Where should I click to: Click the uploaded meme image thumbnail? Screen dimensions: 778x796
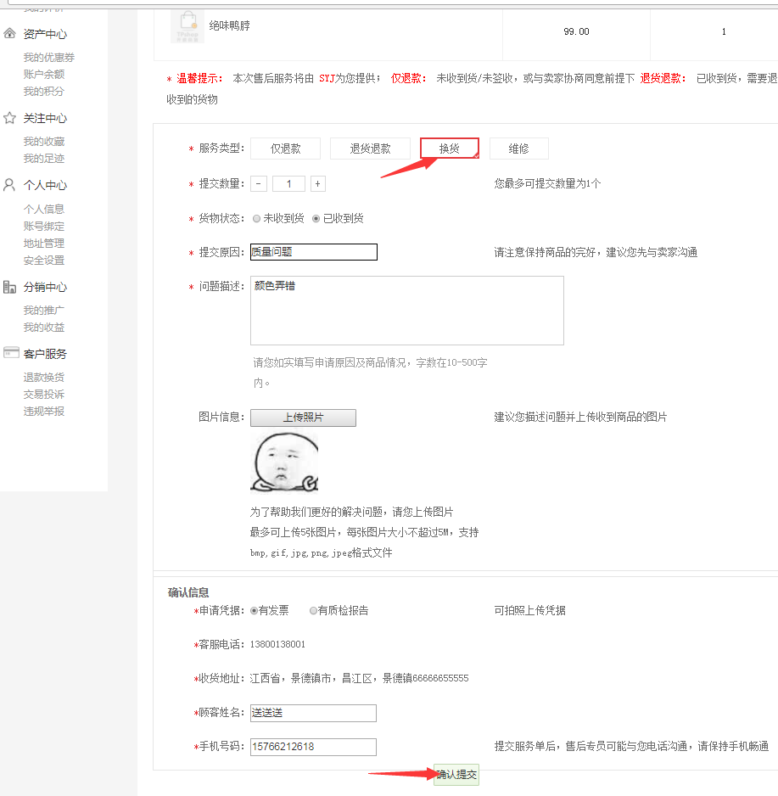click(x=284, y=462)
